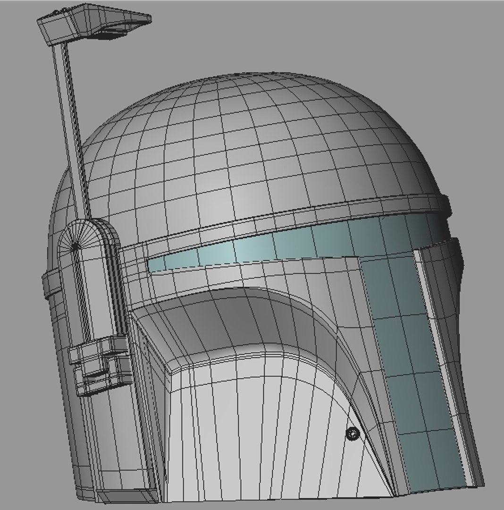Click the boxy ear bracket block below the ear cap

pyautogui.click(x=101, y=365)
